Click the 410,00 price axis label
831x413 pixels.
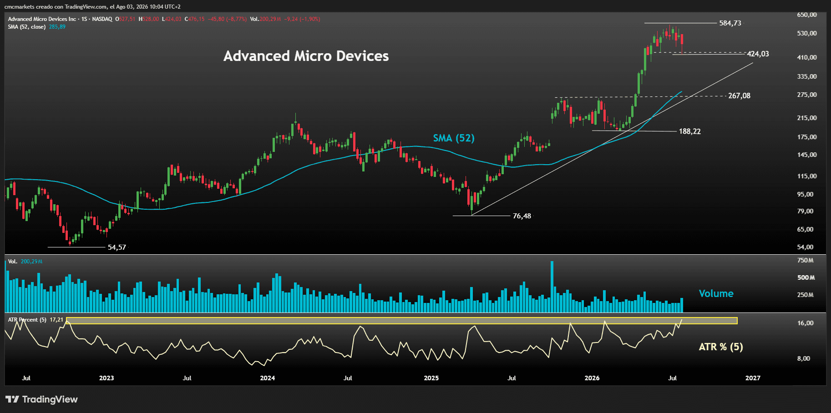[x=807, y=58]
